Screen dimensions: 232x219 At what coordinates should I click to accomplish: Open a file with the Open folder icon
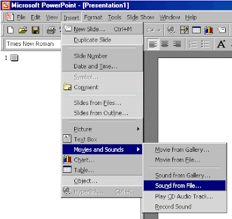[23, 30]
